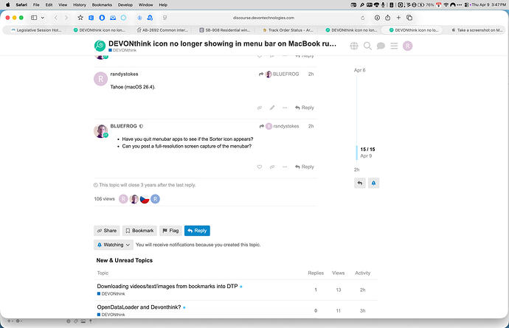Click the blue Reply button
This screenshot has width=509, height=328.
point(197,231)
